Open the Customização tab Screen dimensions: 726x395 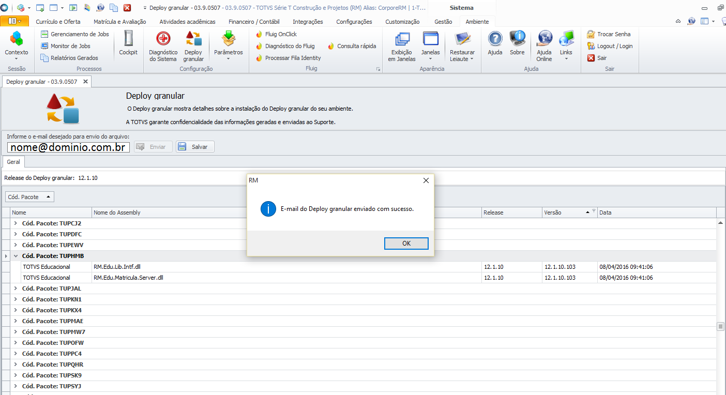[x=402, y=22]
